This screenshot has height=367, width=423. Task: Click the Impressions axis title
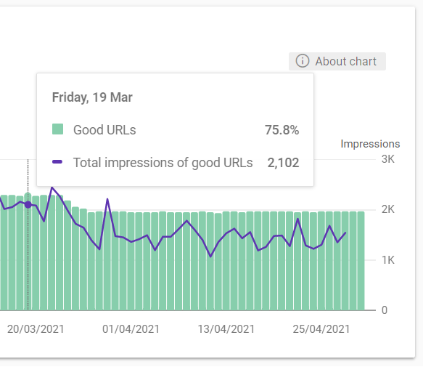click(370, 144)
